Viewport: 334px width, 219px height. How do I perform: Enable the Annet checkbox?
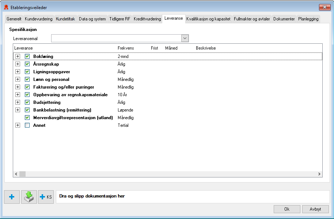click(27, 125)
